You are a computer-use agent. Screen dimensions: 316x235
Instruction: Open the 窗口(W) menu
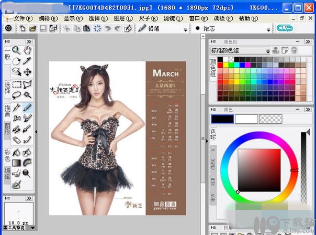[x=198, y=18]
